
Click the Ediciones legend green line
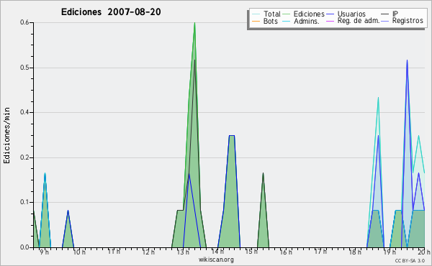[287, 14]
